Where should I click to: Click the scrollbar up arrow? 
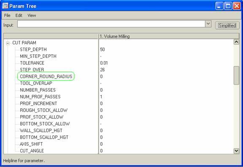[236, 42]
